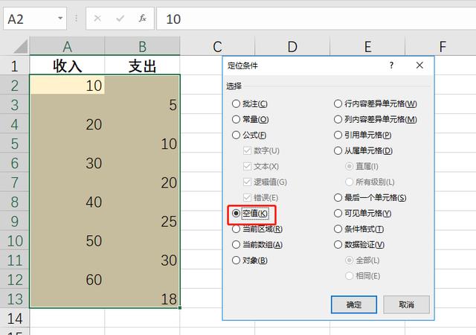Click the 支出 header cell
Image resolution: width=476 pixels, height=335 pixels.
(142, 66)
